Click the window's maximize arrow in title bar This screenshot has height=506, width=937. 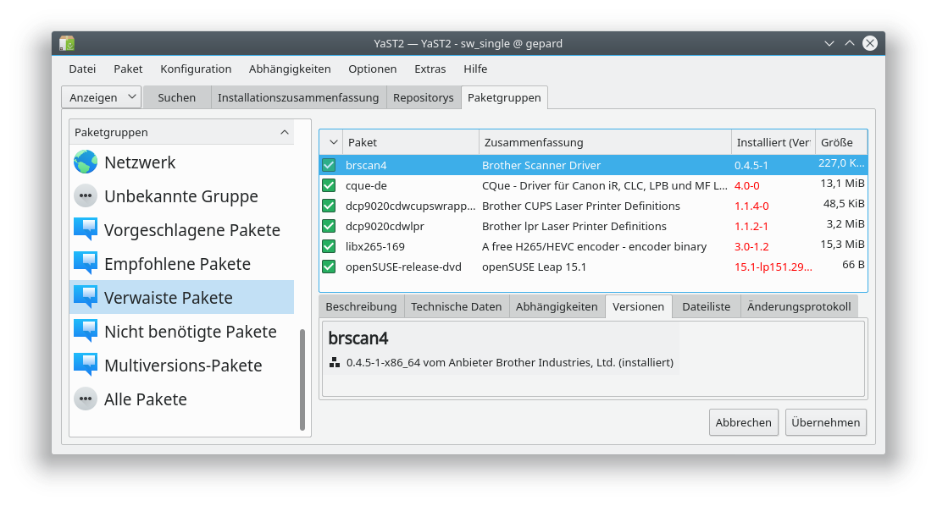849,43
